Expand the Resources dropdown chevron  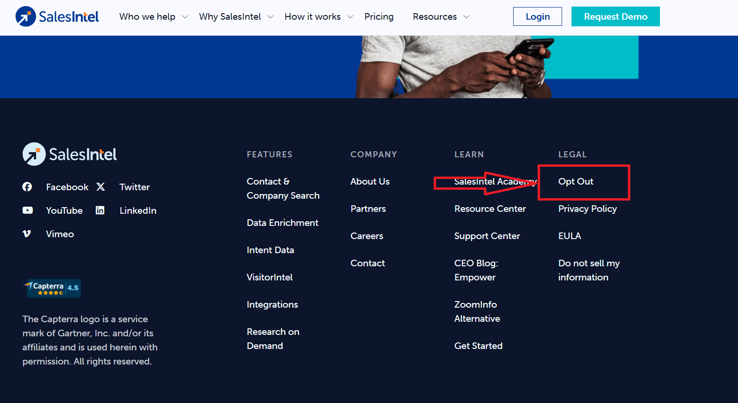[x=466, y=17]
